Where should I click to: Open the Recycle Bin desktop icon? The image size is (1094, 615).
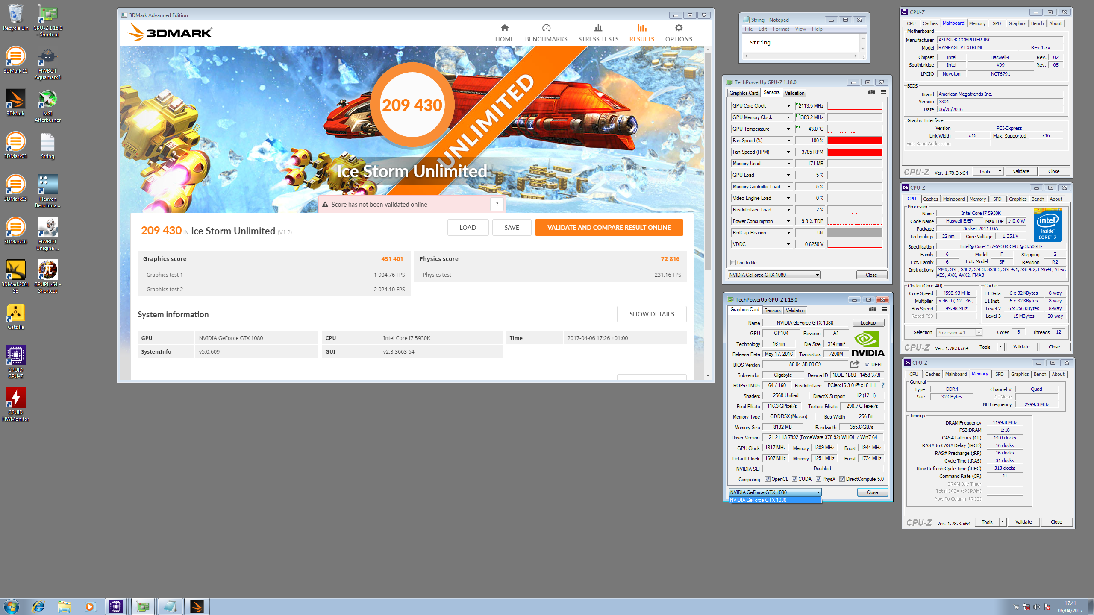15,17
